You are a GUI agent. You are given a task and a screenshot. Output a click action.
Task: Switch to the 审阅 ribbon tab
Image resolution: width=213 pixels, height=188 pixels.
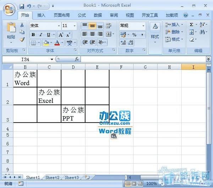tap(114, 15)
